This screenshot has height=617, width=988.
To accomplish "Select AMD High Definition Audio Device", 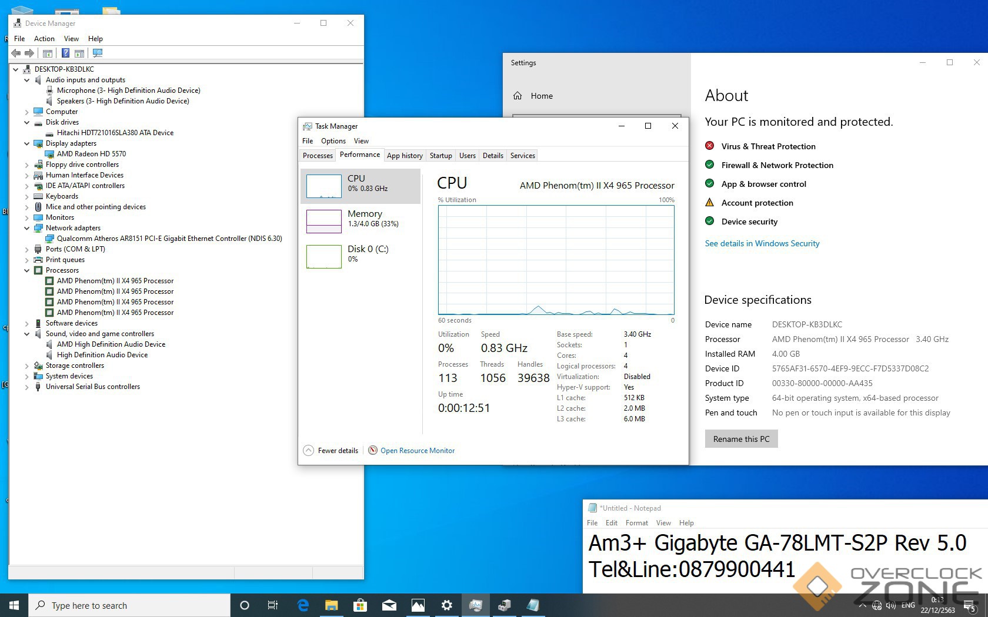I will tap(111, 344).
